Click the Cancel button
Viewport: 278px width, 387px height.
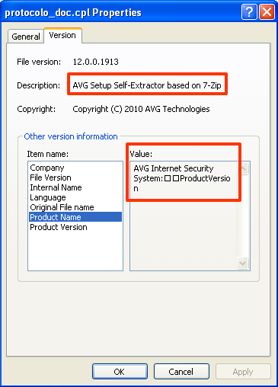tap(181, 372)
